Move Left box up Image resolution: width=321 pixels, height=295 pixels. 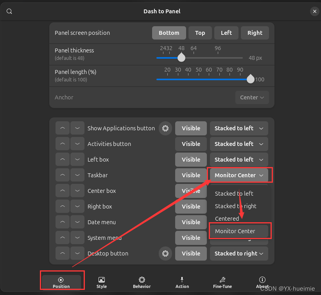click(x=63, y=160)
